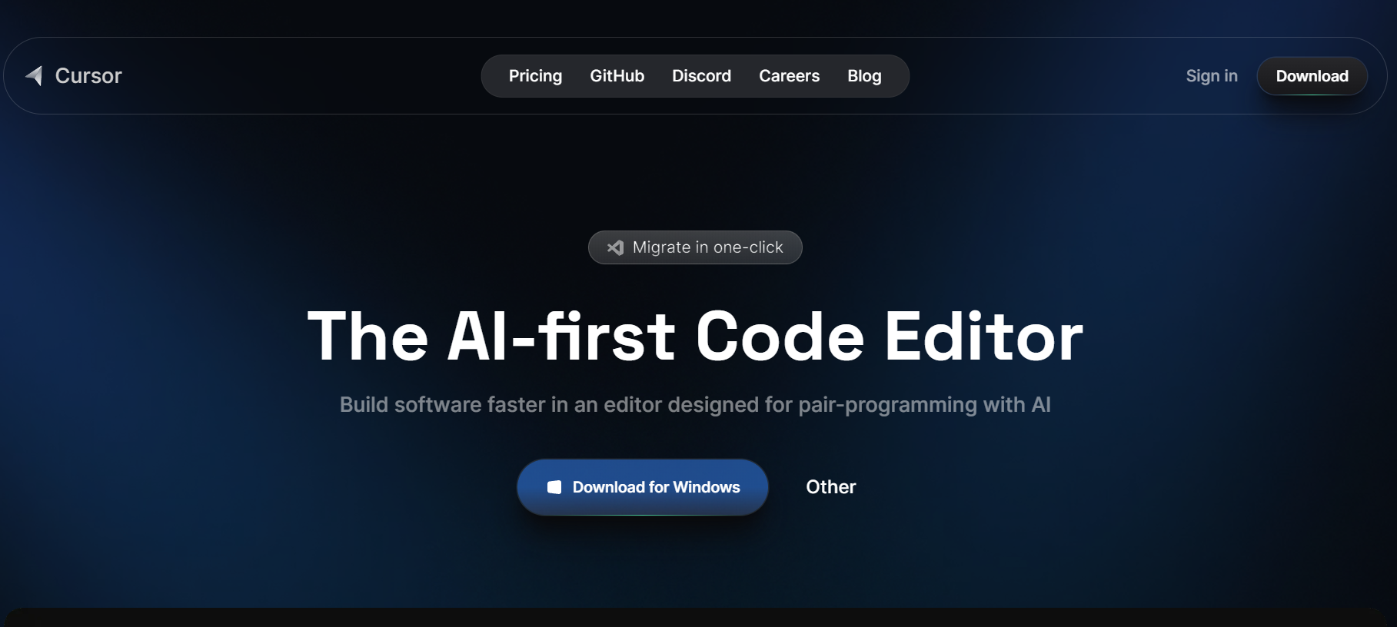Click the Migrate in one-click badge
The height and width of the screenshot is (627, 1397).
[695, 247]
